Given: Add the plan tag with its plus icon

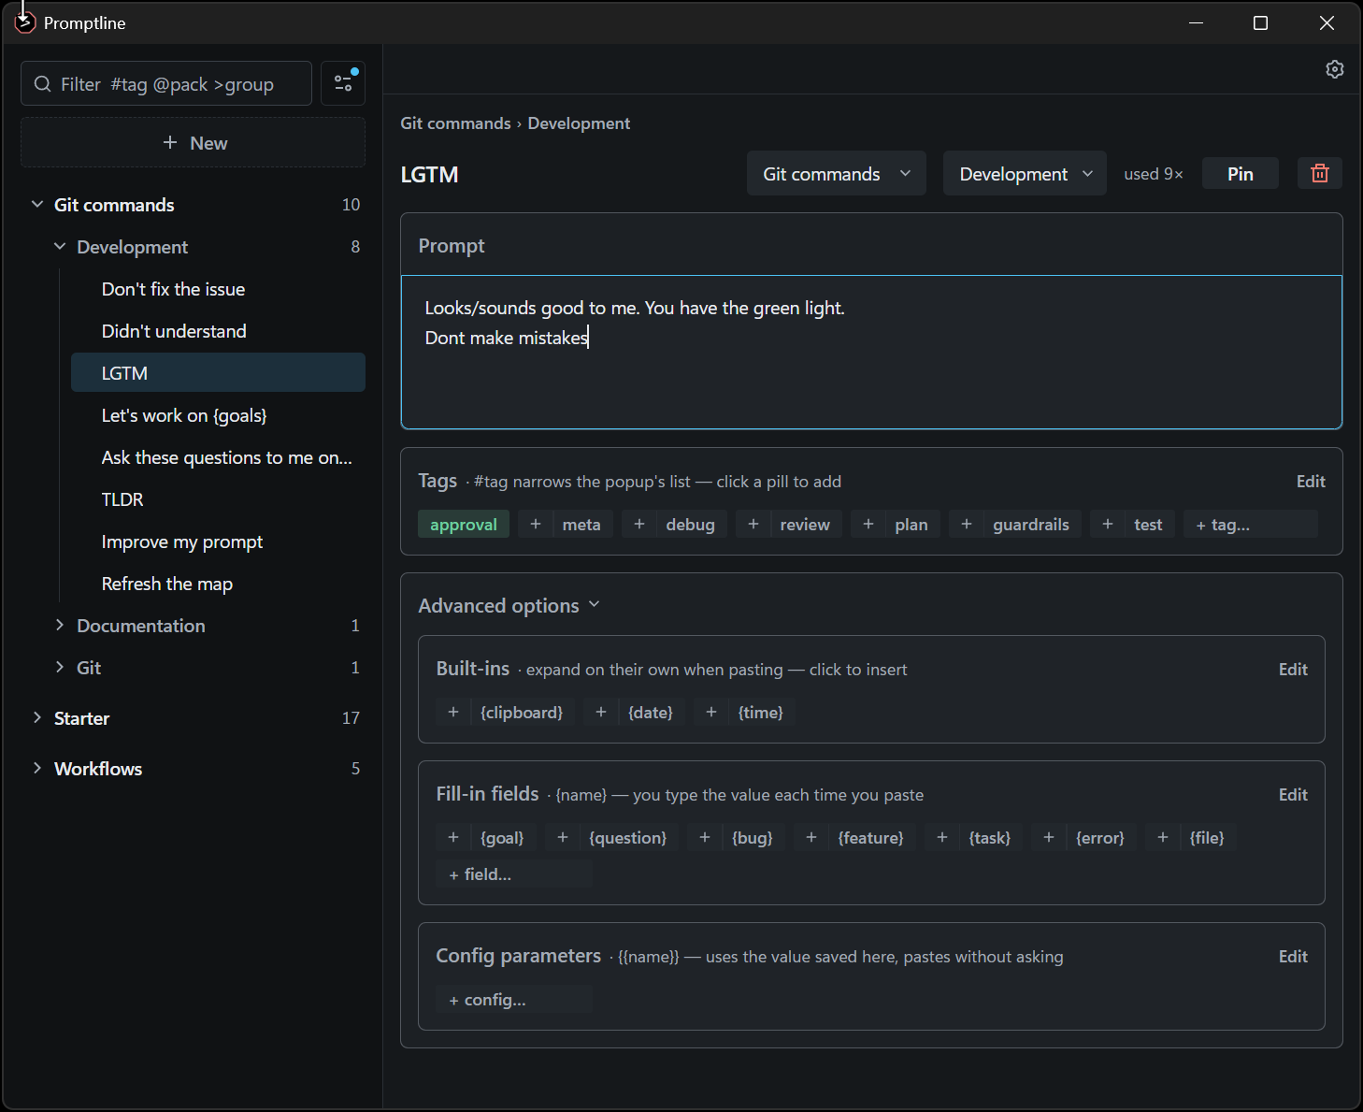Looking at the screenshot, I should 868,525.
